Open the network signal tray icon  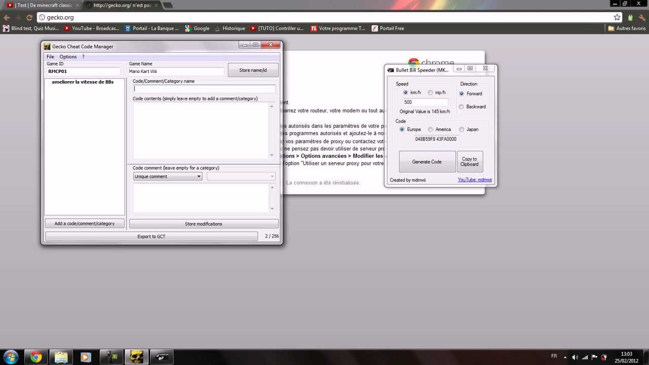tap(585, 357)
